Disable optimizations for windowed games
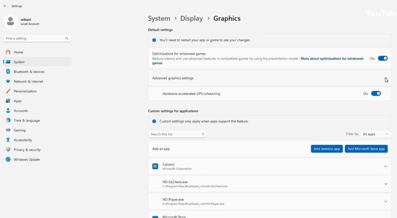397x218 pixels. point(383,58)
